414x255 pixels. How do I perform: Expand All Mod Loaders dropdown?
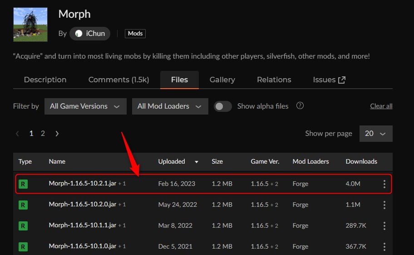[169, 106]
